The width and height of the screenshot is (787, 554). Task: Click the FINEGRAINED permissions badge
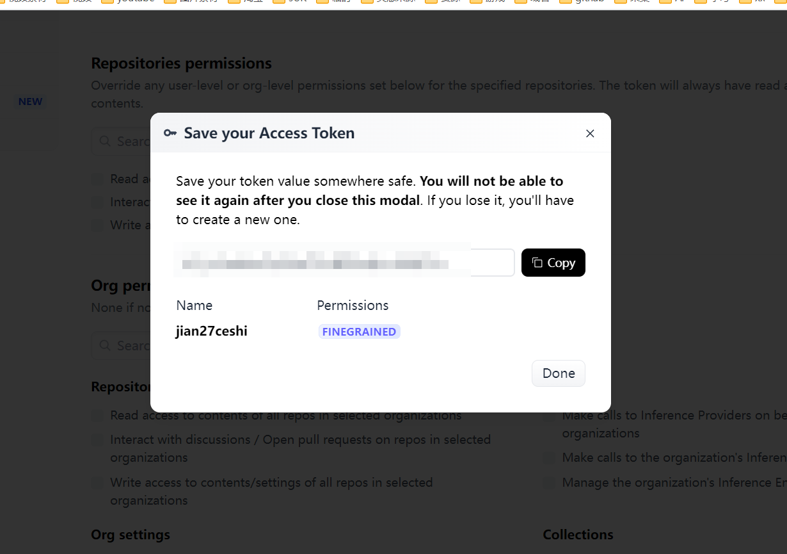(x=359, y=332)
